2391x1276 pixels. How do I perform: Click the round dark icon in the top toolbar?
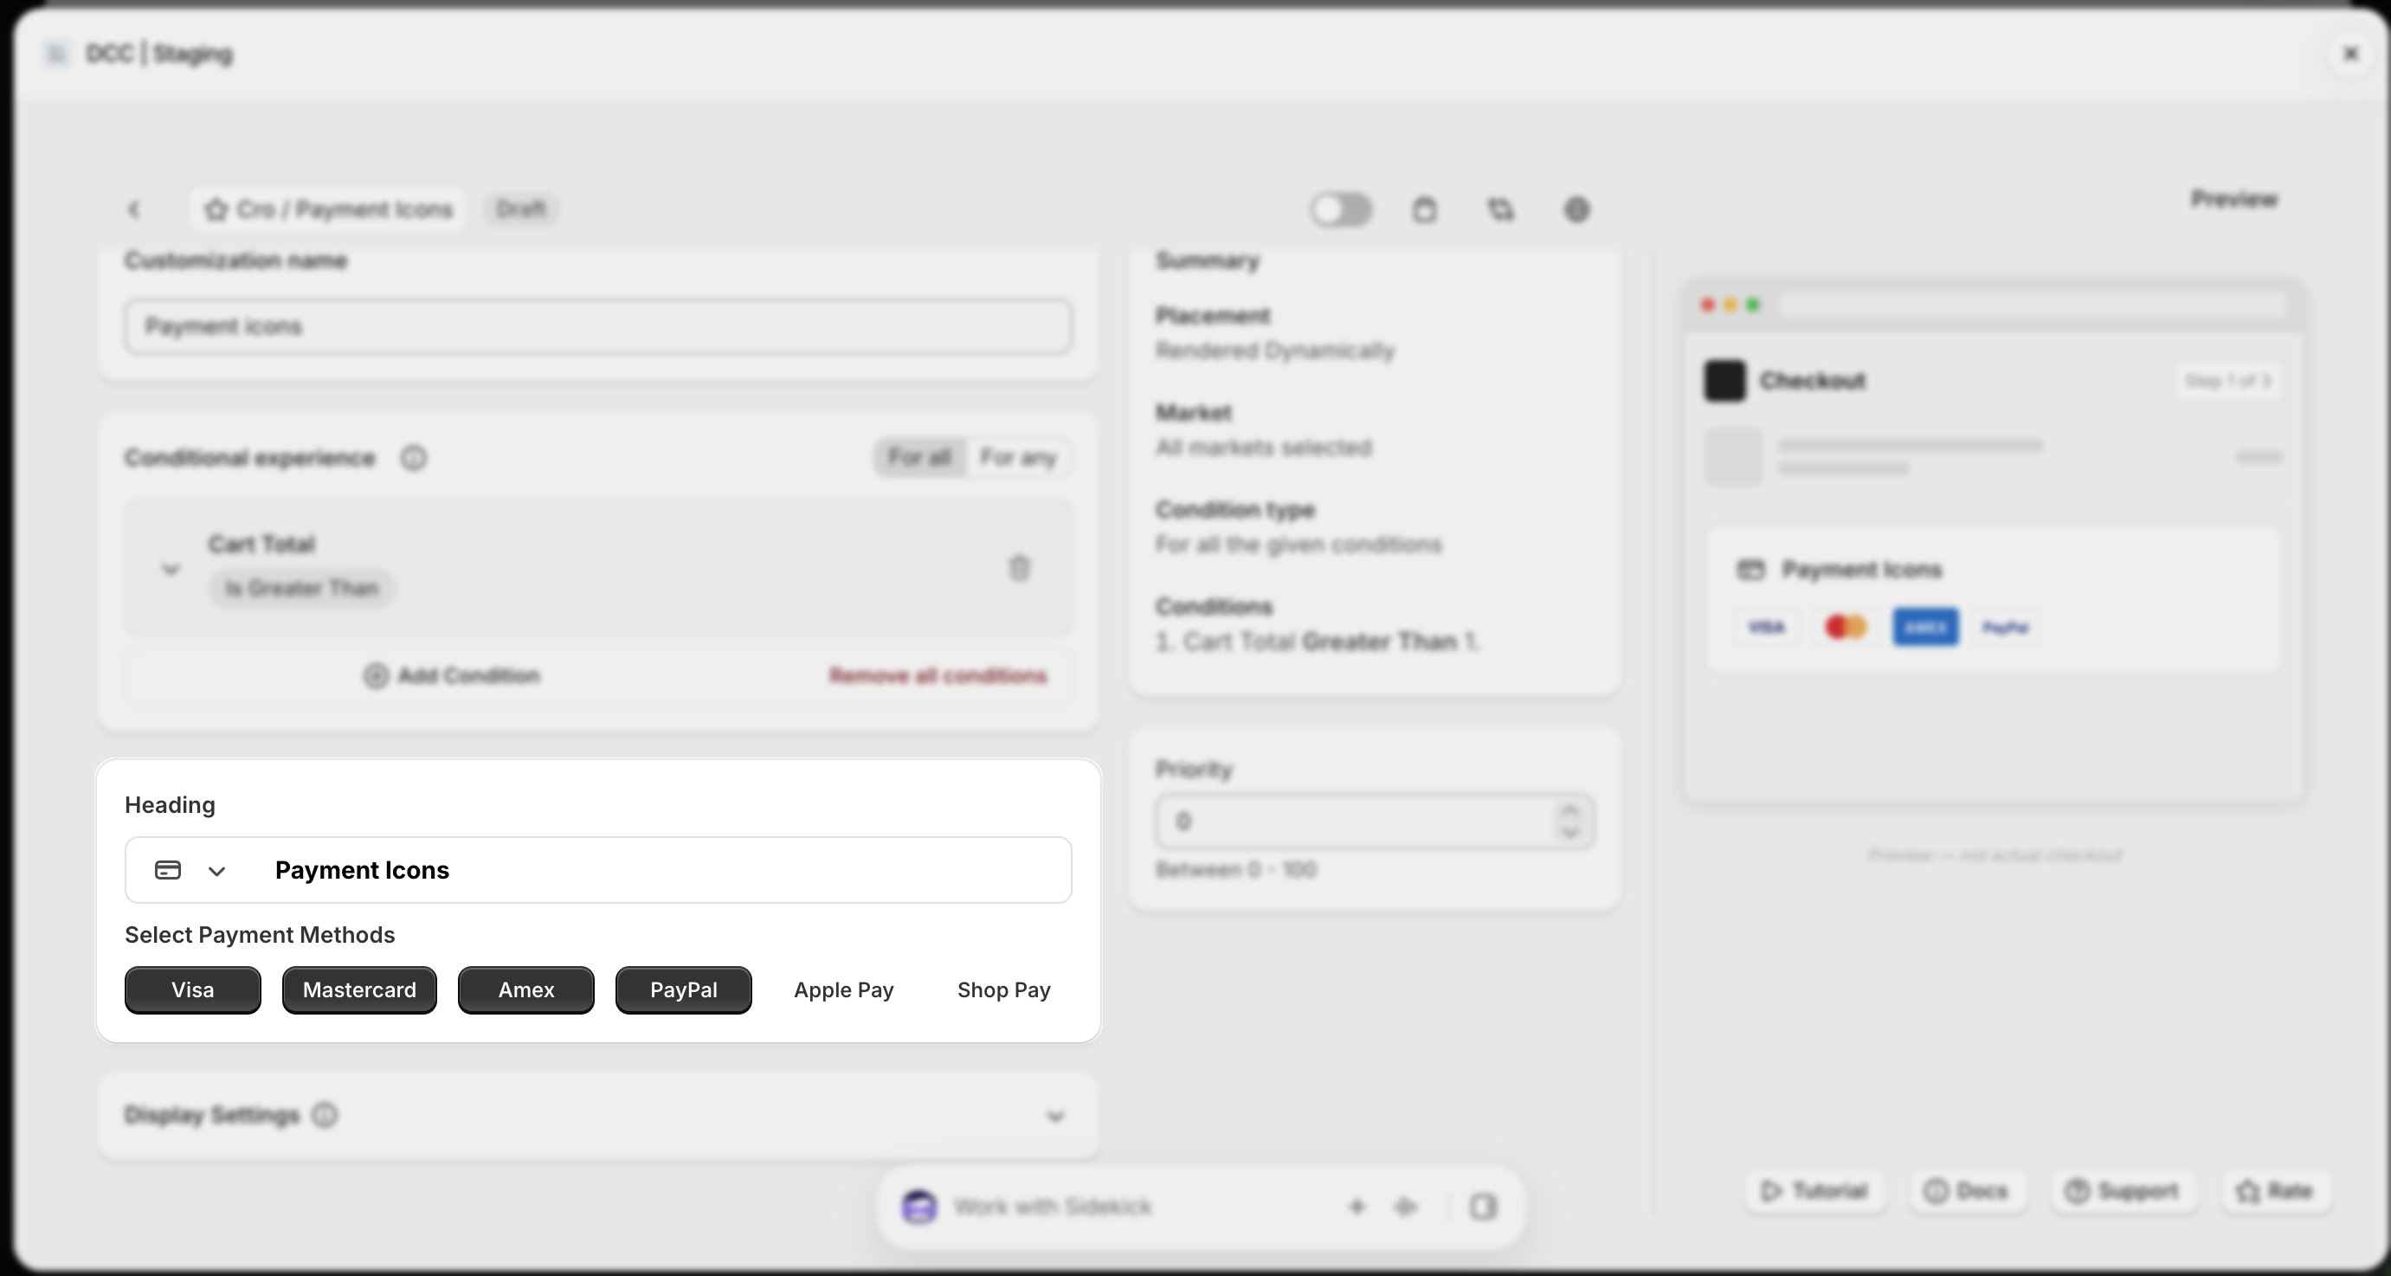click(1577, 209)
